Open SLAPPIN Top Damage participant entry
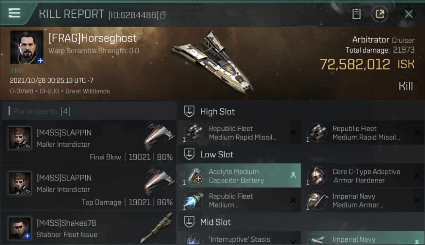Screen dimensions: 425x245 coord(89,188)
